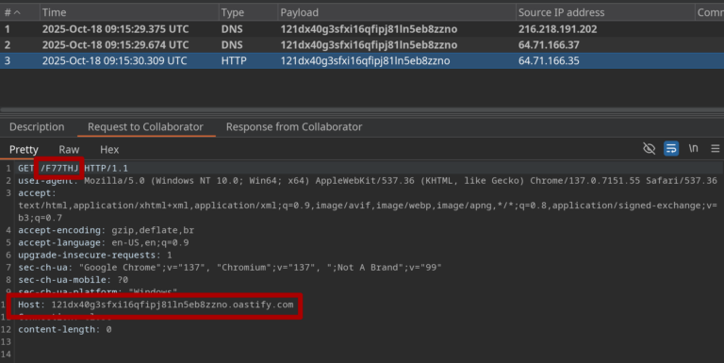Select the DNS interaction from 216.218.191.202

[x=362, y=29]
